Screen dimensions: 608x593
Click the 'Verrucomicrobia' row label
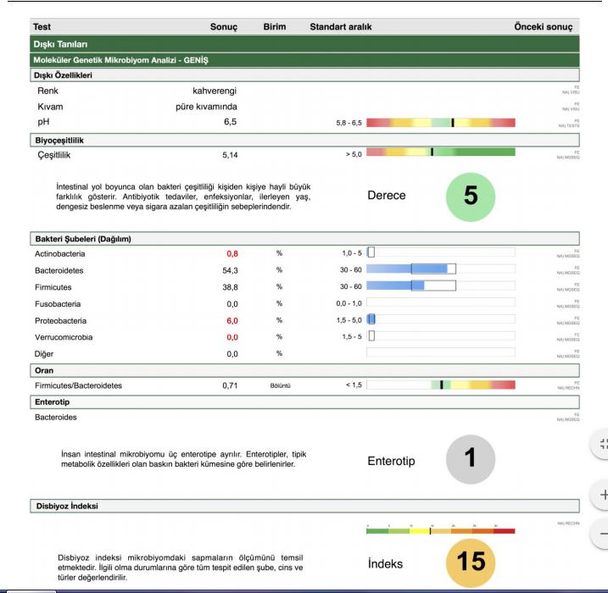coord(64,337)
